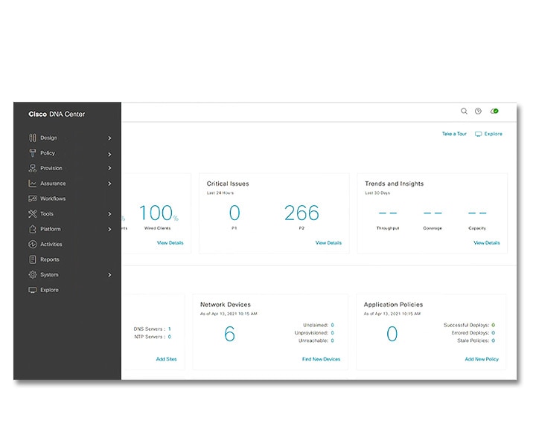Expand the Policy menu chevron
This screenshot has height=446, width=536.
109,154
